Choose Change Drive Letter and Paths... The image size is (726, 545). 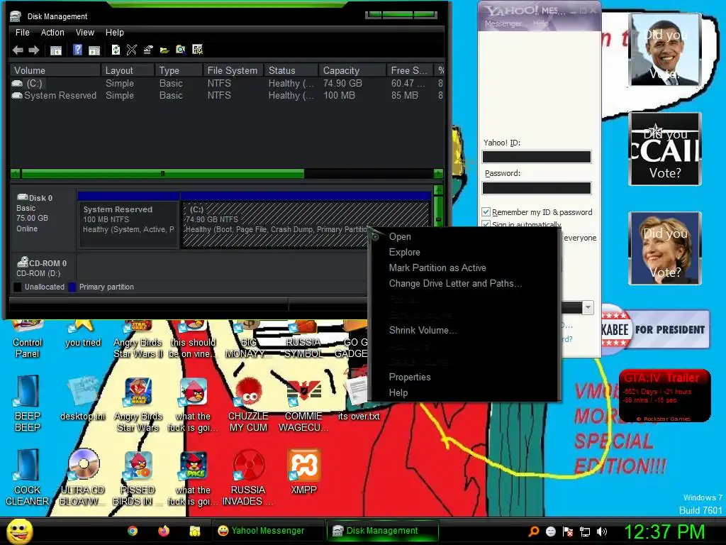click(x=465, y=283)
